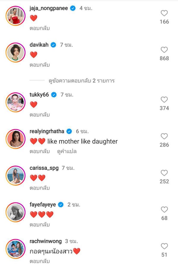Open the translation for realyingrhatha's comment

pos(67,151)
